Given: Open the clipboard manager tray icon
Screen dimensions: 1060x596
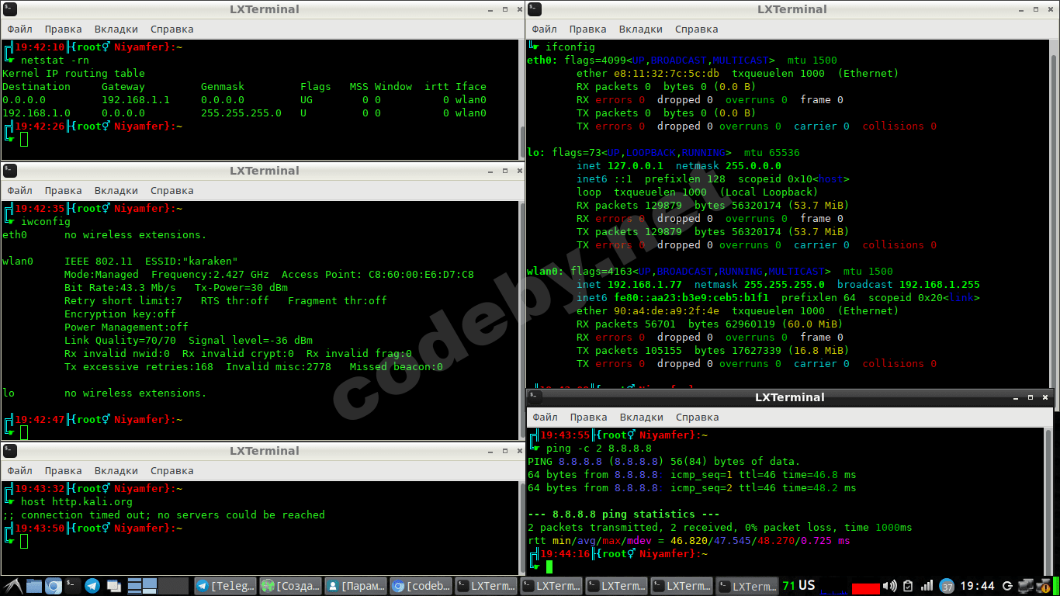Looking at the screenshot, I should [x=908, y=586].
